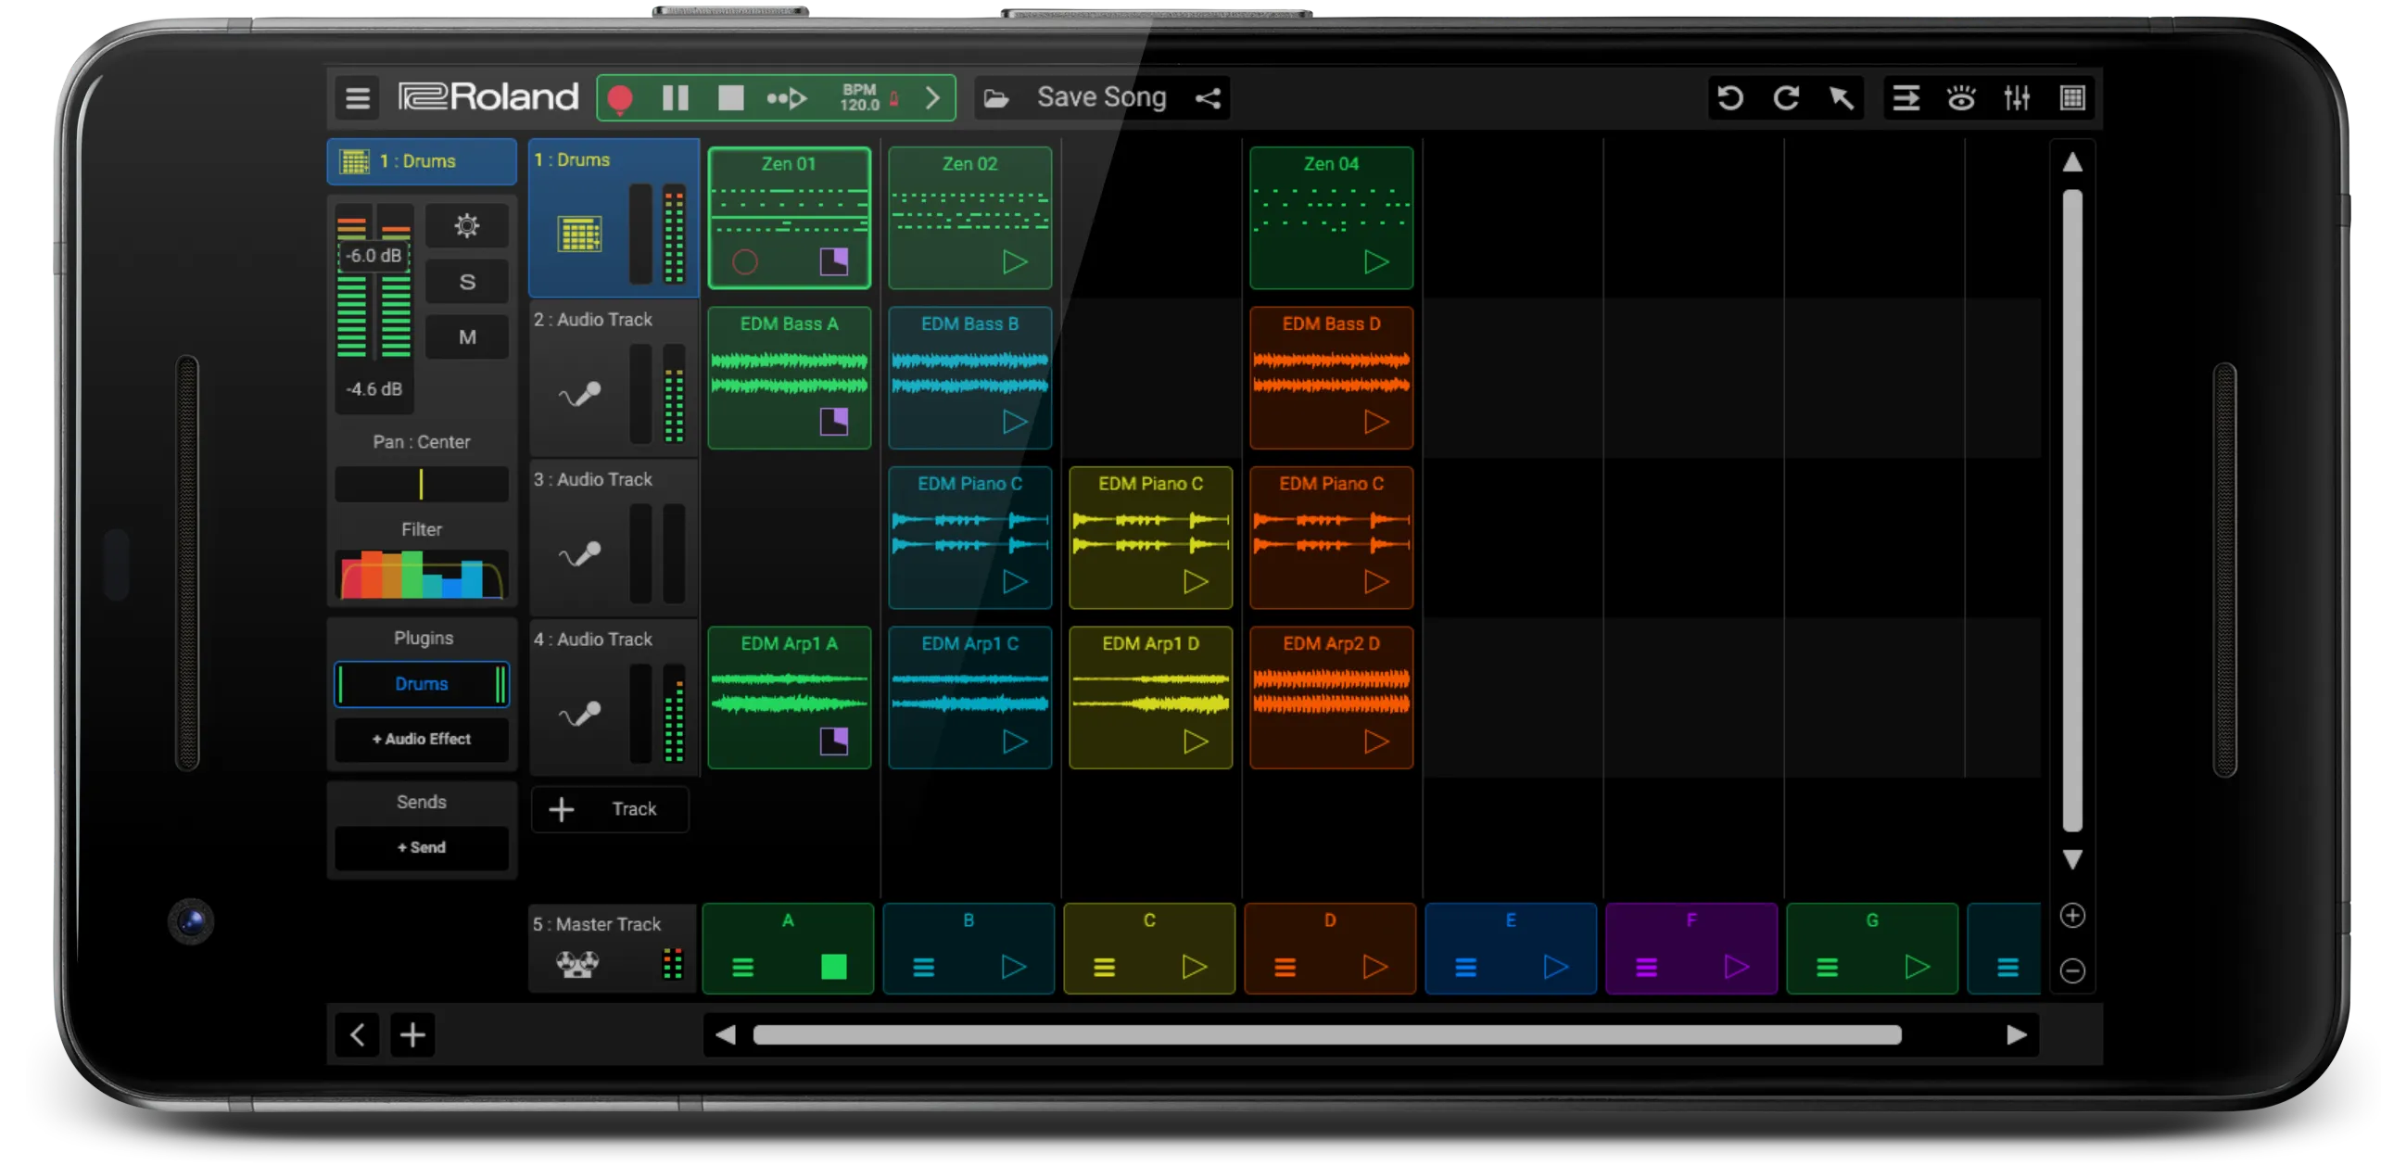This screenshot has width=2406, height=1166.
Task: Click the Undo arrow icon
Action: pos(1729,98)
